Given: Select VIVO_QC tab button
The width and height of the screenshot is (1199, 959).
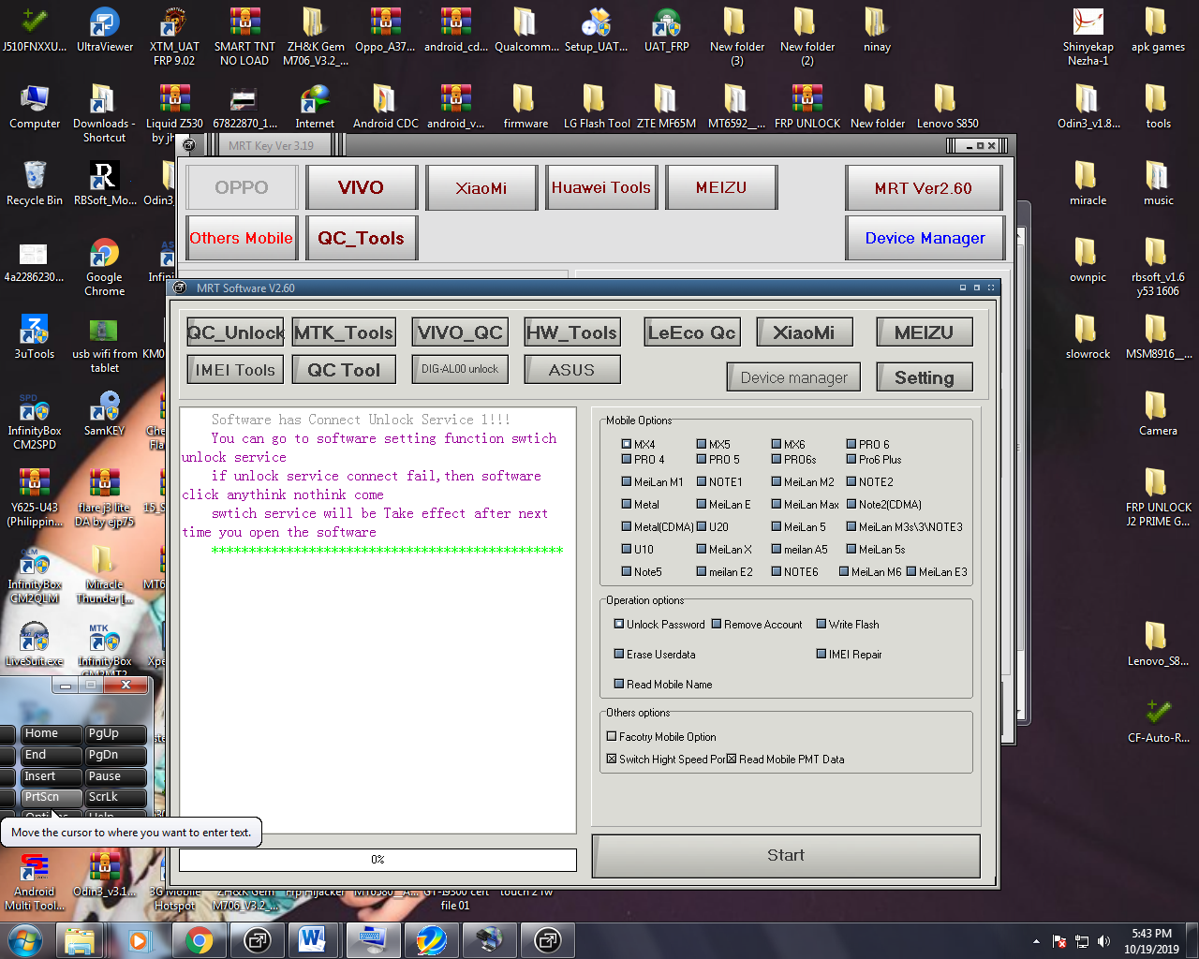Looking at the screenshot, I should point(460,332).
